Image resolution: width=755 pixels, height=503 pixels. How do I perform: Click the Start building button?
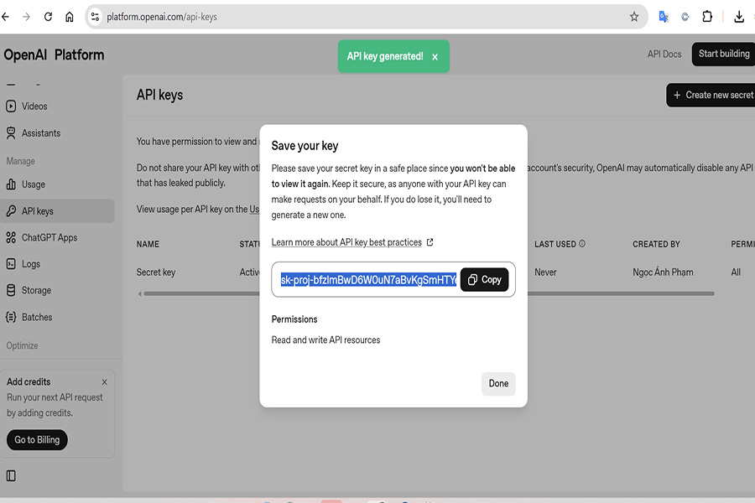click(723, 54)
